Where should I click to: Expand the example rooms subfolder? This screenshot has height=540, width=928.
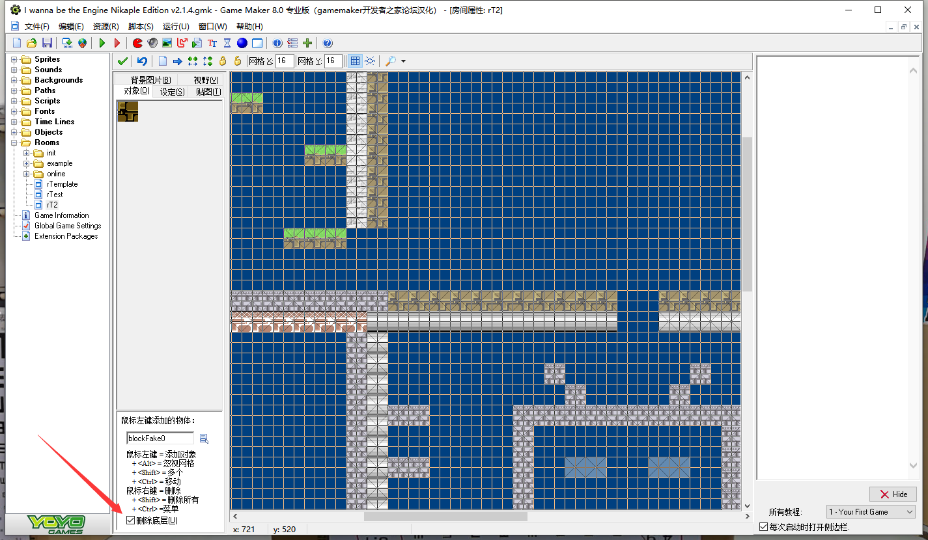pos(27,163)
